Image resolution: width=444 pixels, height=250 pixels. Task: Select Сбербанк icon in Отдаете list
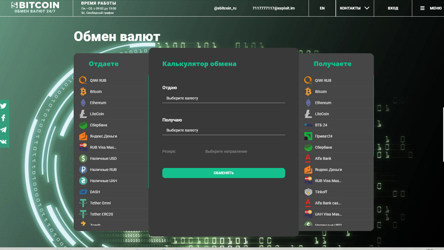(x=83, y=125)
